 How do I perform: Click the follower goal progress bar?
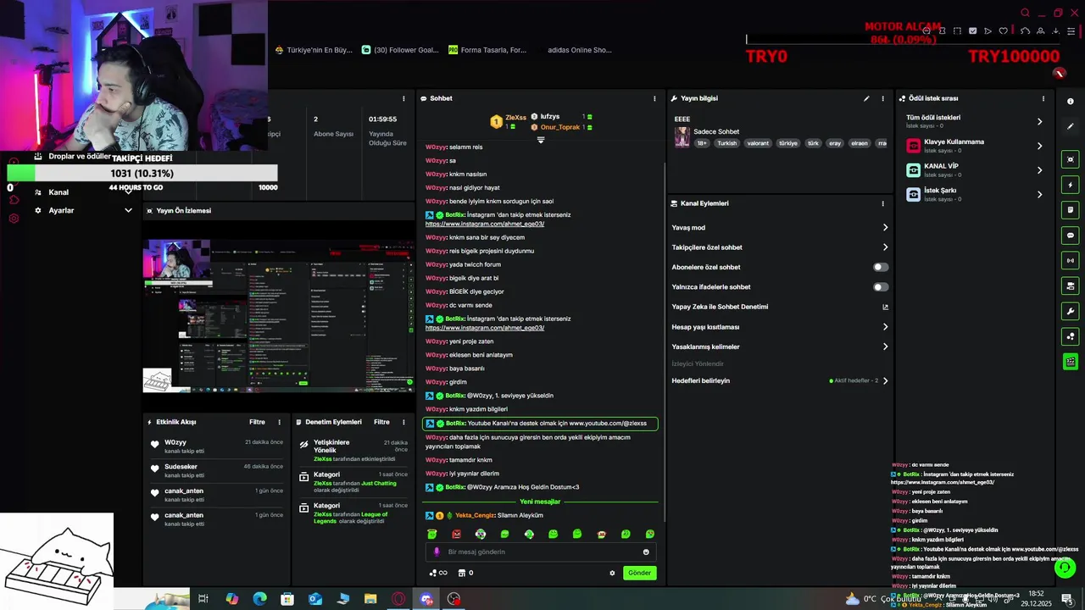coord(142,174)
